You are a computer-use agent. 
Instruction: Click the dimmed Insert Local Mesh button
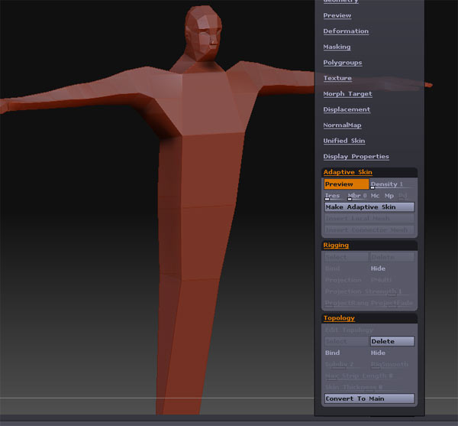[x=369, y=219]
